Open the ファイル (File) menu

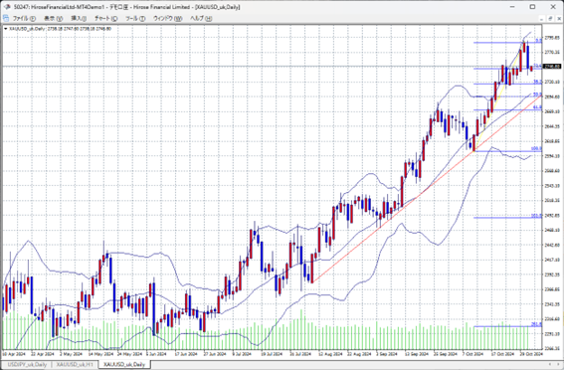pyautogui.click(x=24, y=18)
